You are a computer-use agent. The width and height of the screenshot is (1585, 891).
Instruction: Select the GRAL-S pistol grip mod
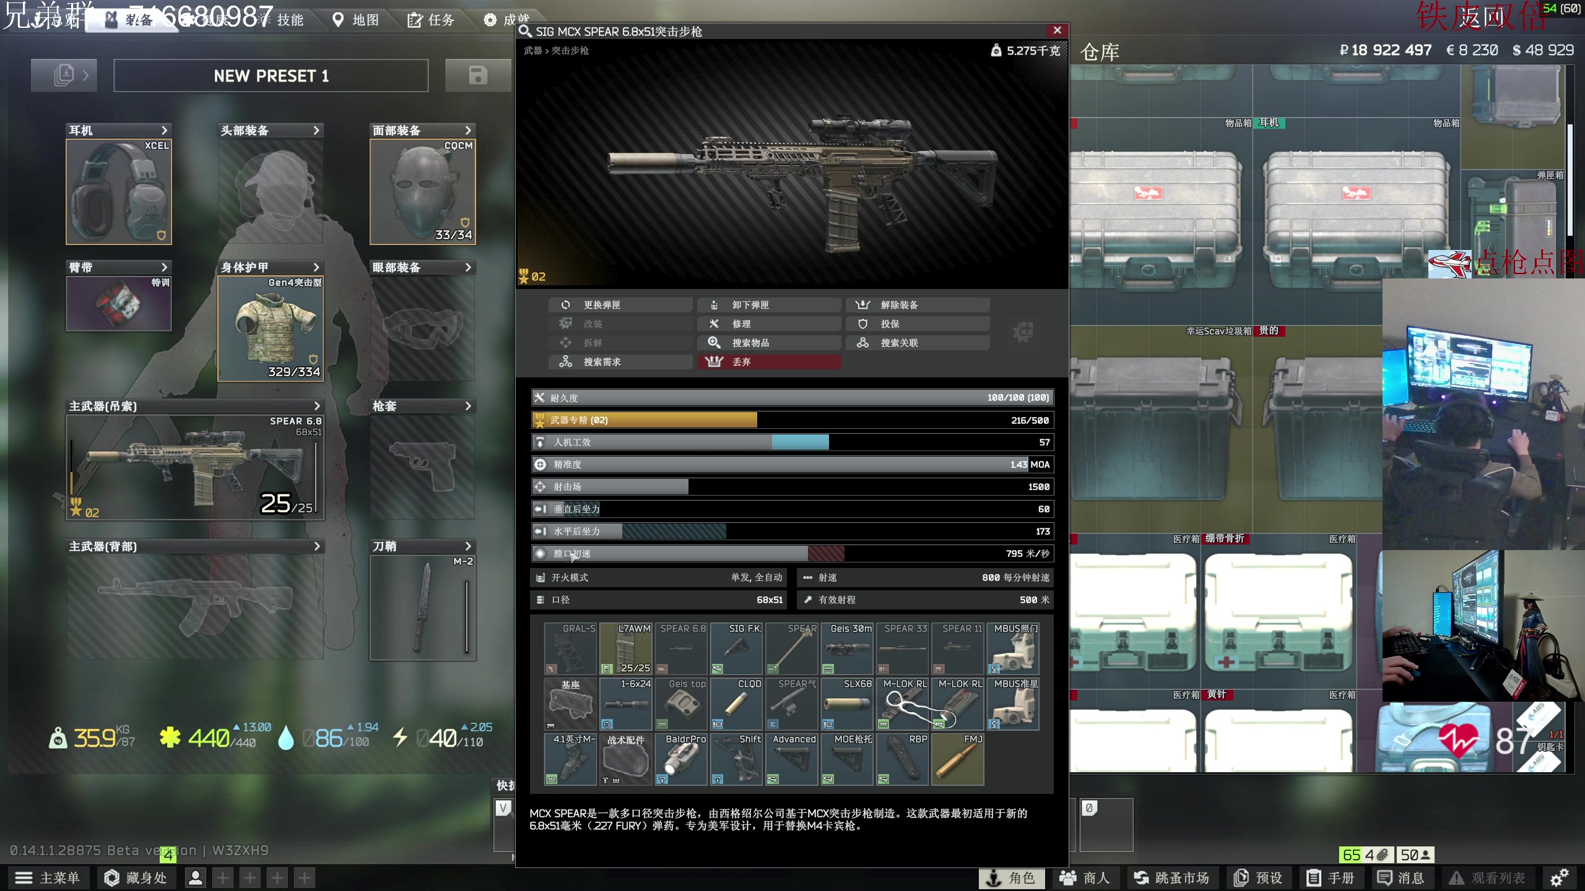click(x=570, y=648)
